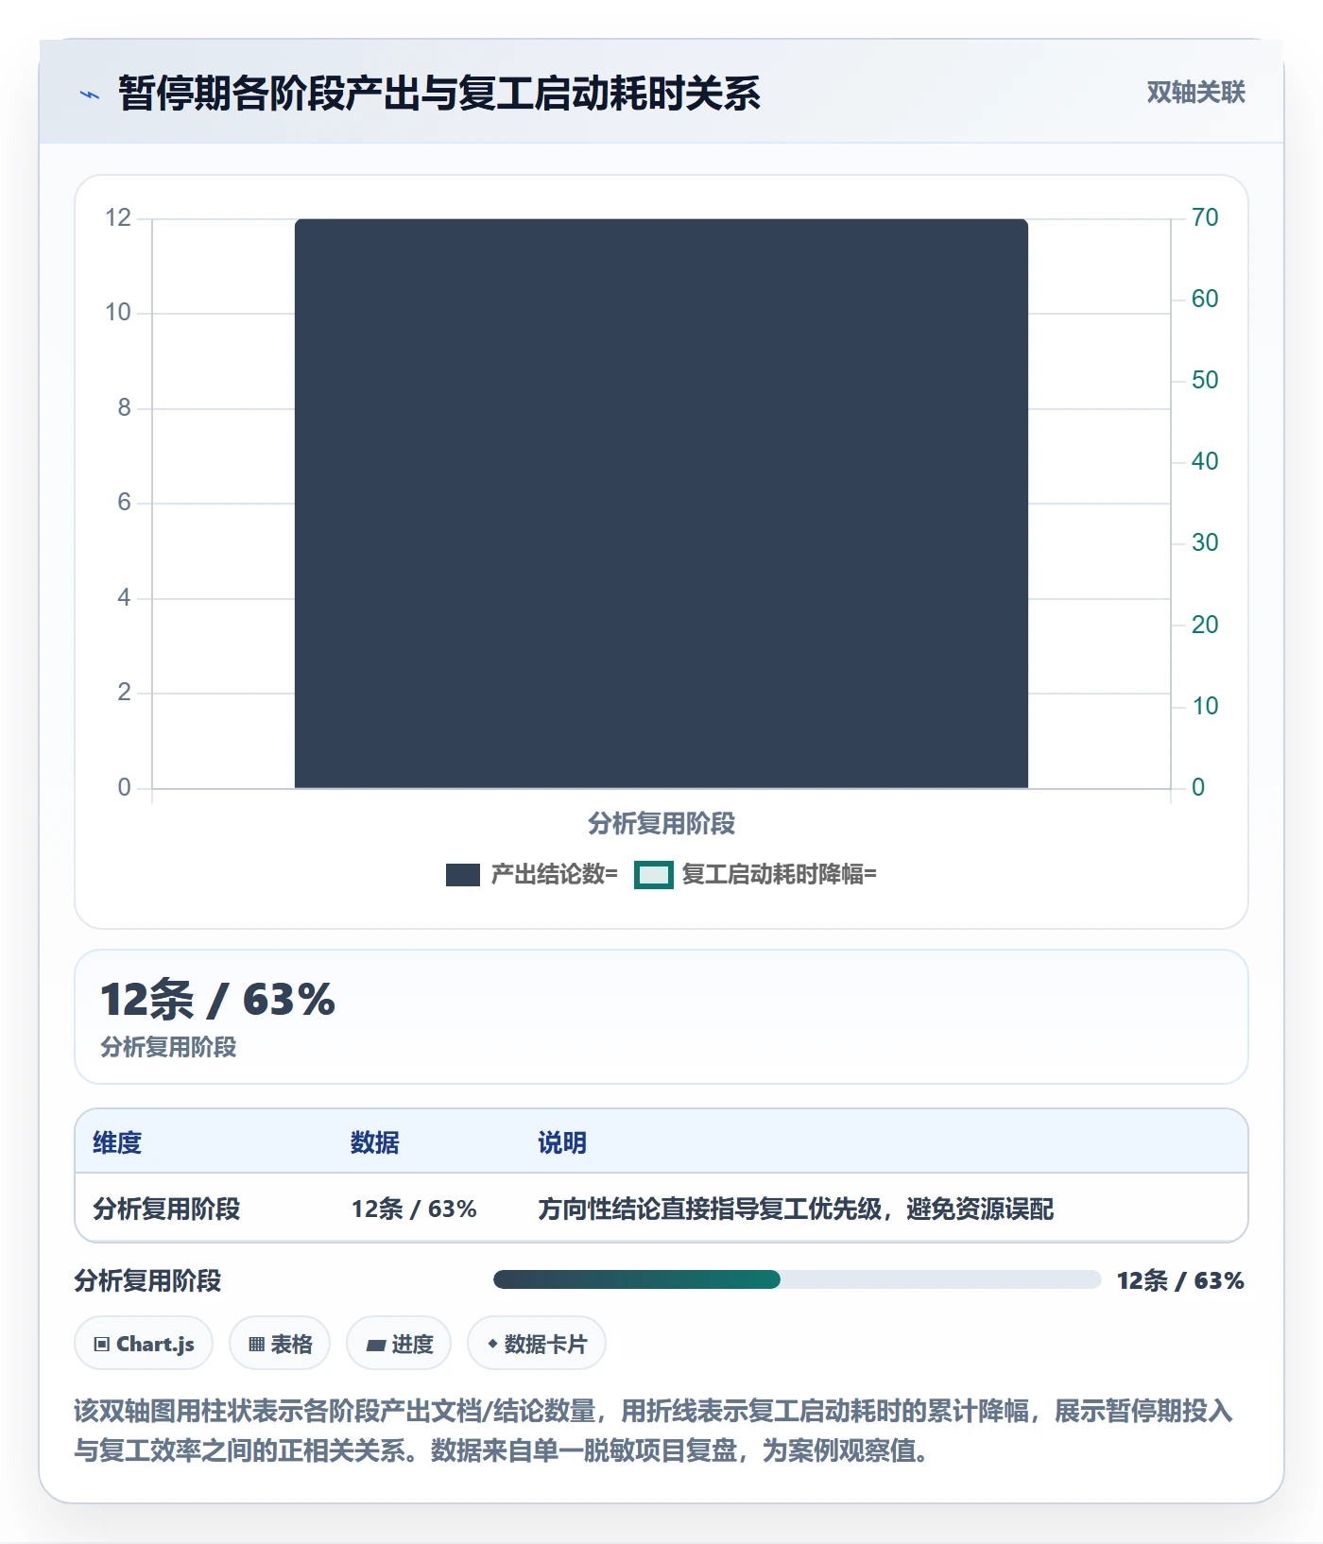
Task: Click the 复工启动耗时降幅= legend text
Action: (780, 875)
